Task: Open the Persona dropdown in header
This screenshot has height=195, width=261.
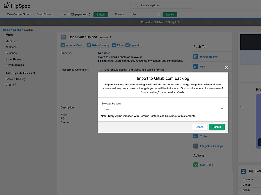Action: click(145, 14)
